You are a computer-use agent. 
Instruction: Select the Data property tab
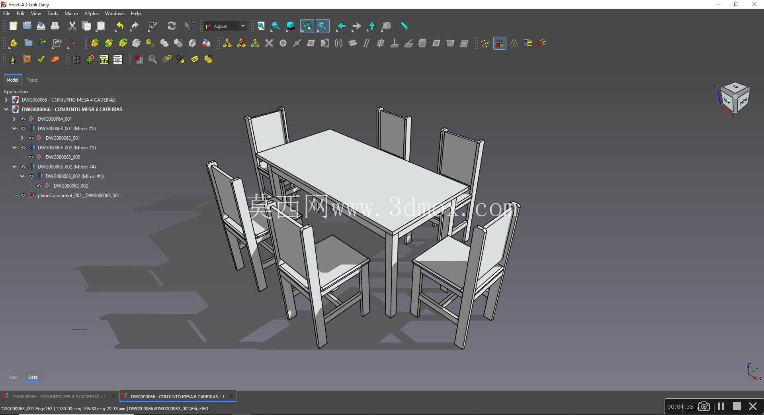pos(33,377)
